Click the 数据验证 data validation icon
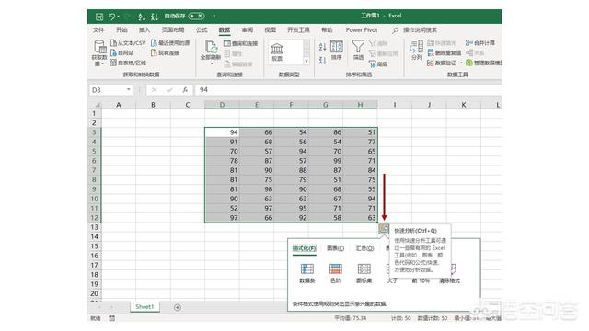589x331 pixels. tap(431, 63)
